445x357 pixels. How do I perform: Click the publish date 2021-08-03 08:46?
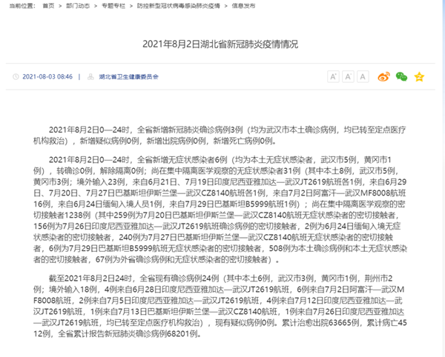point(47,76)
